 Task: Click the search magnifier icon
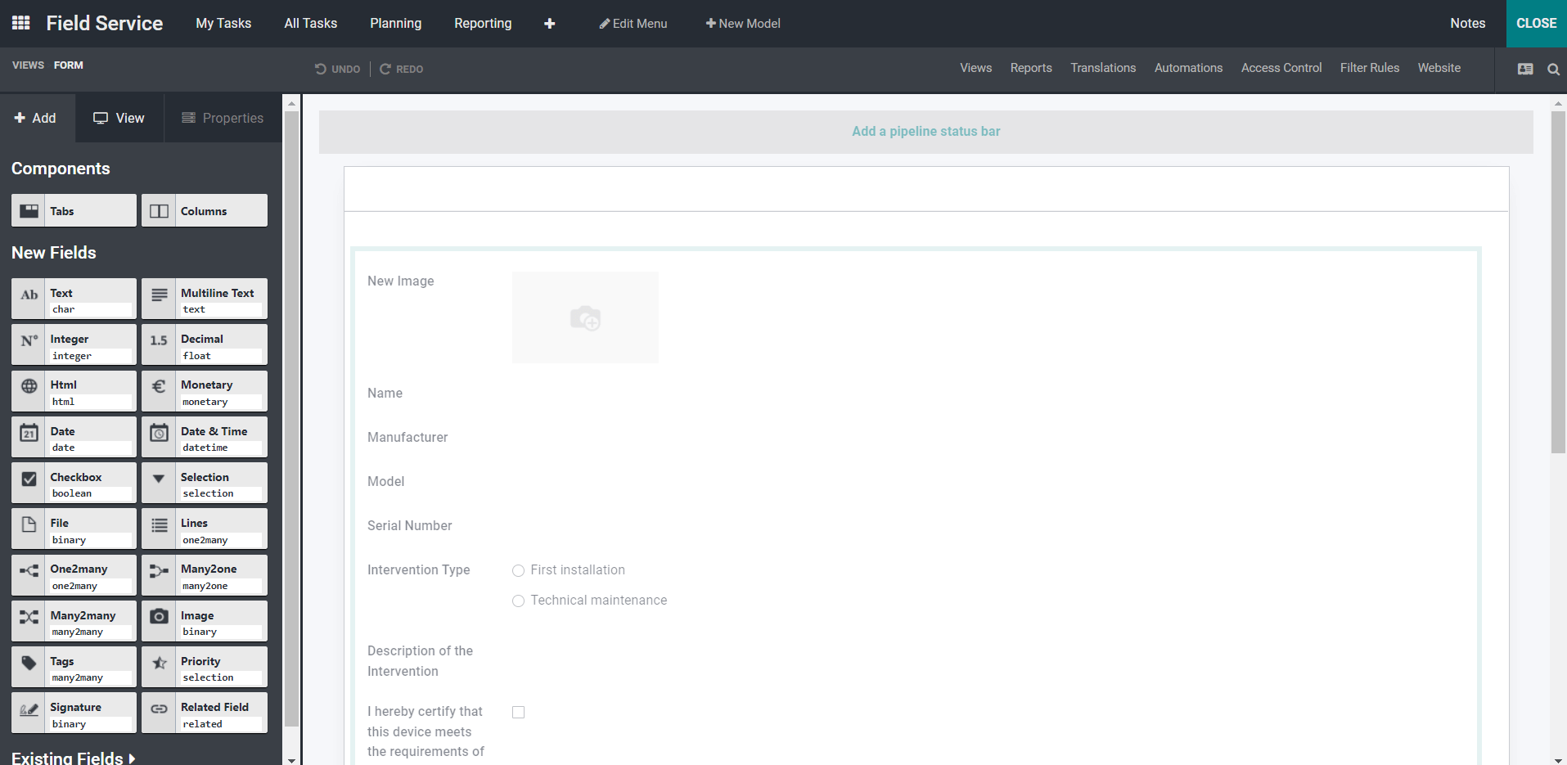pos(1553,70)
